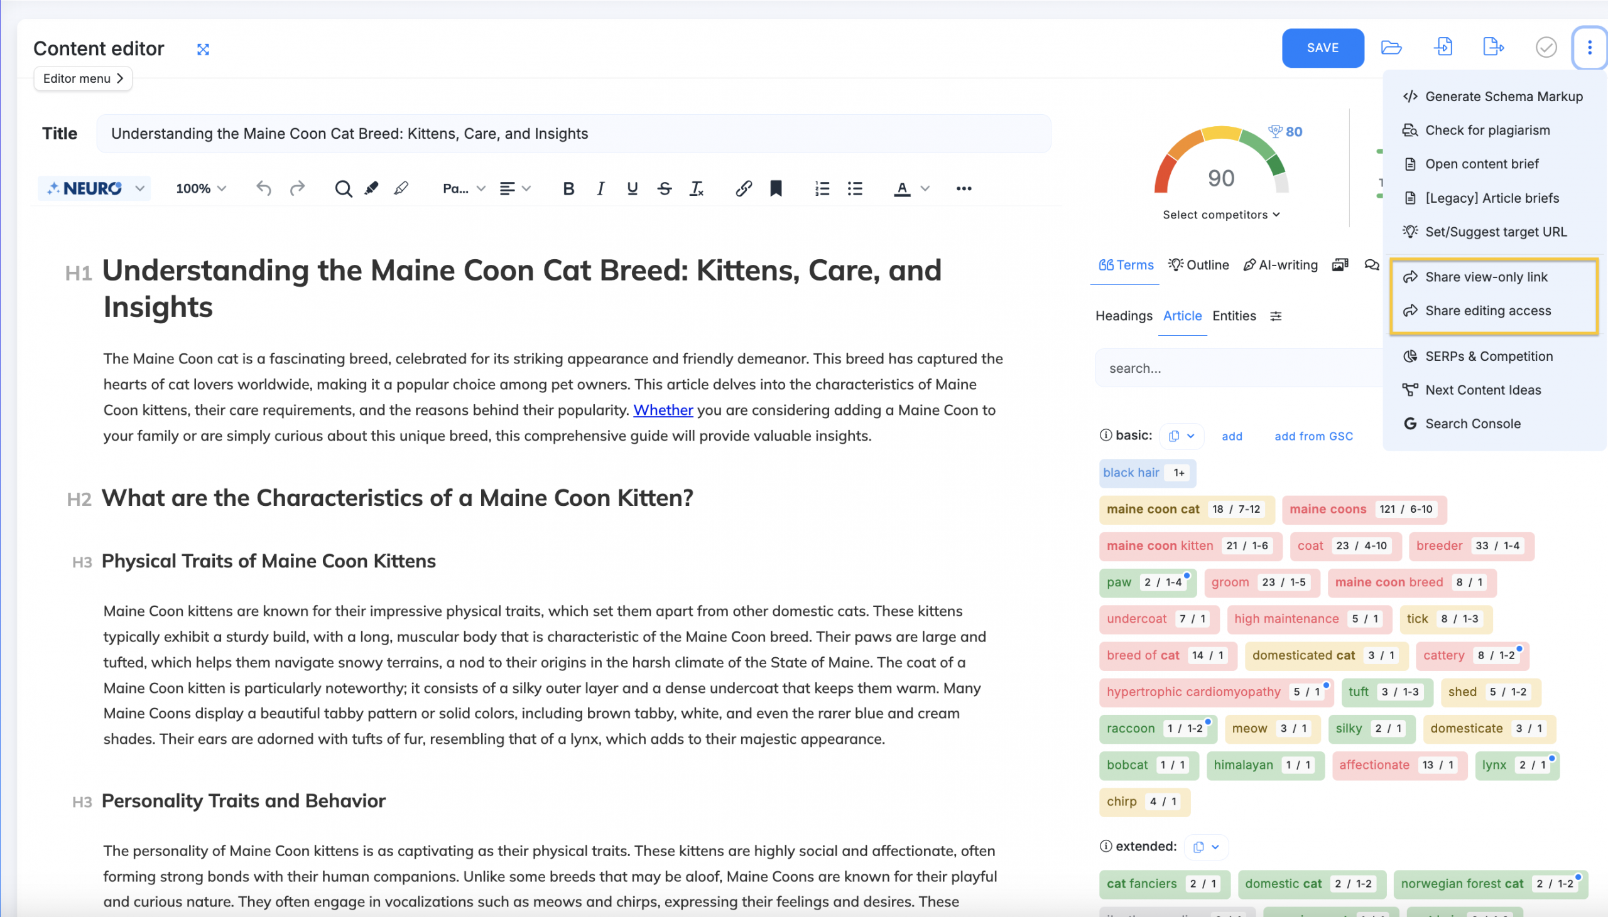Undo the last edit
The height and width of the screenshot is (917, 1608).
[x=264, y=188]
